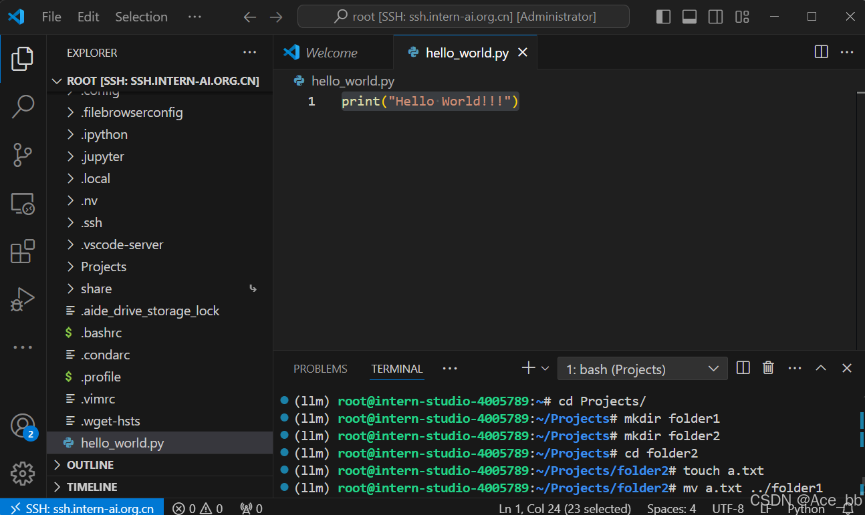865x515 pixels.
Task: Click forwarded ports status item
Action: tap(252, 508)
